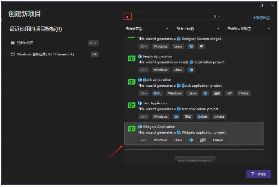This screenshot has width=279, height=187.
Task: Click the console app icon for 控制台应用
Action: tap(13, 43)
